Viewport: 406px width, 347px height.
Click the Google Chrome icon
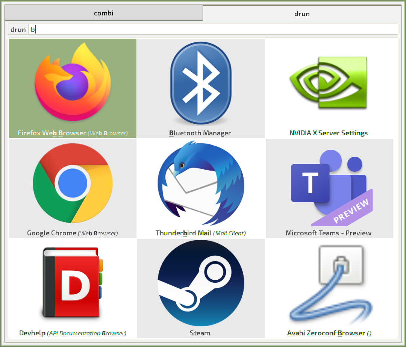click(73, 183)
